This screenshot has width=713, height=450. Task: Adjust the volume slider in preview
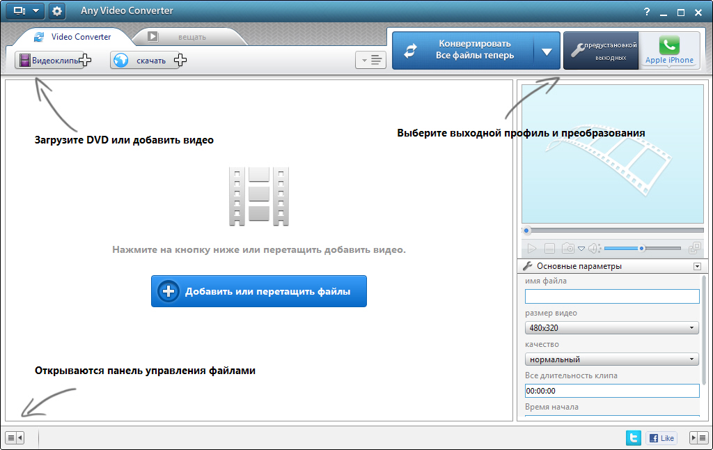[641, 248]
